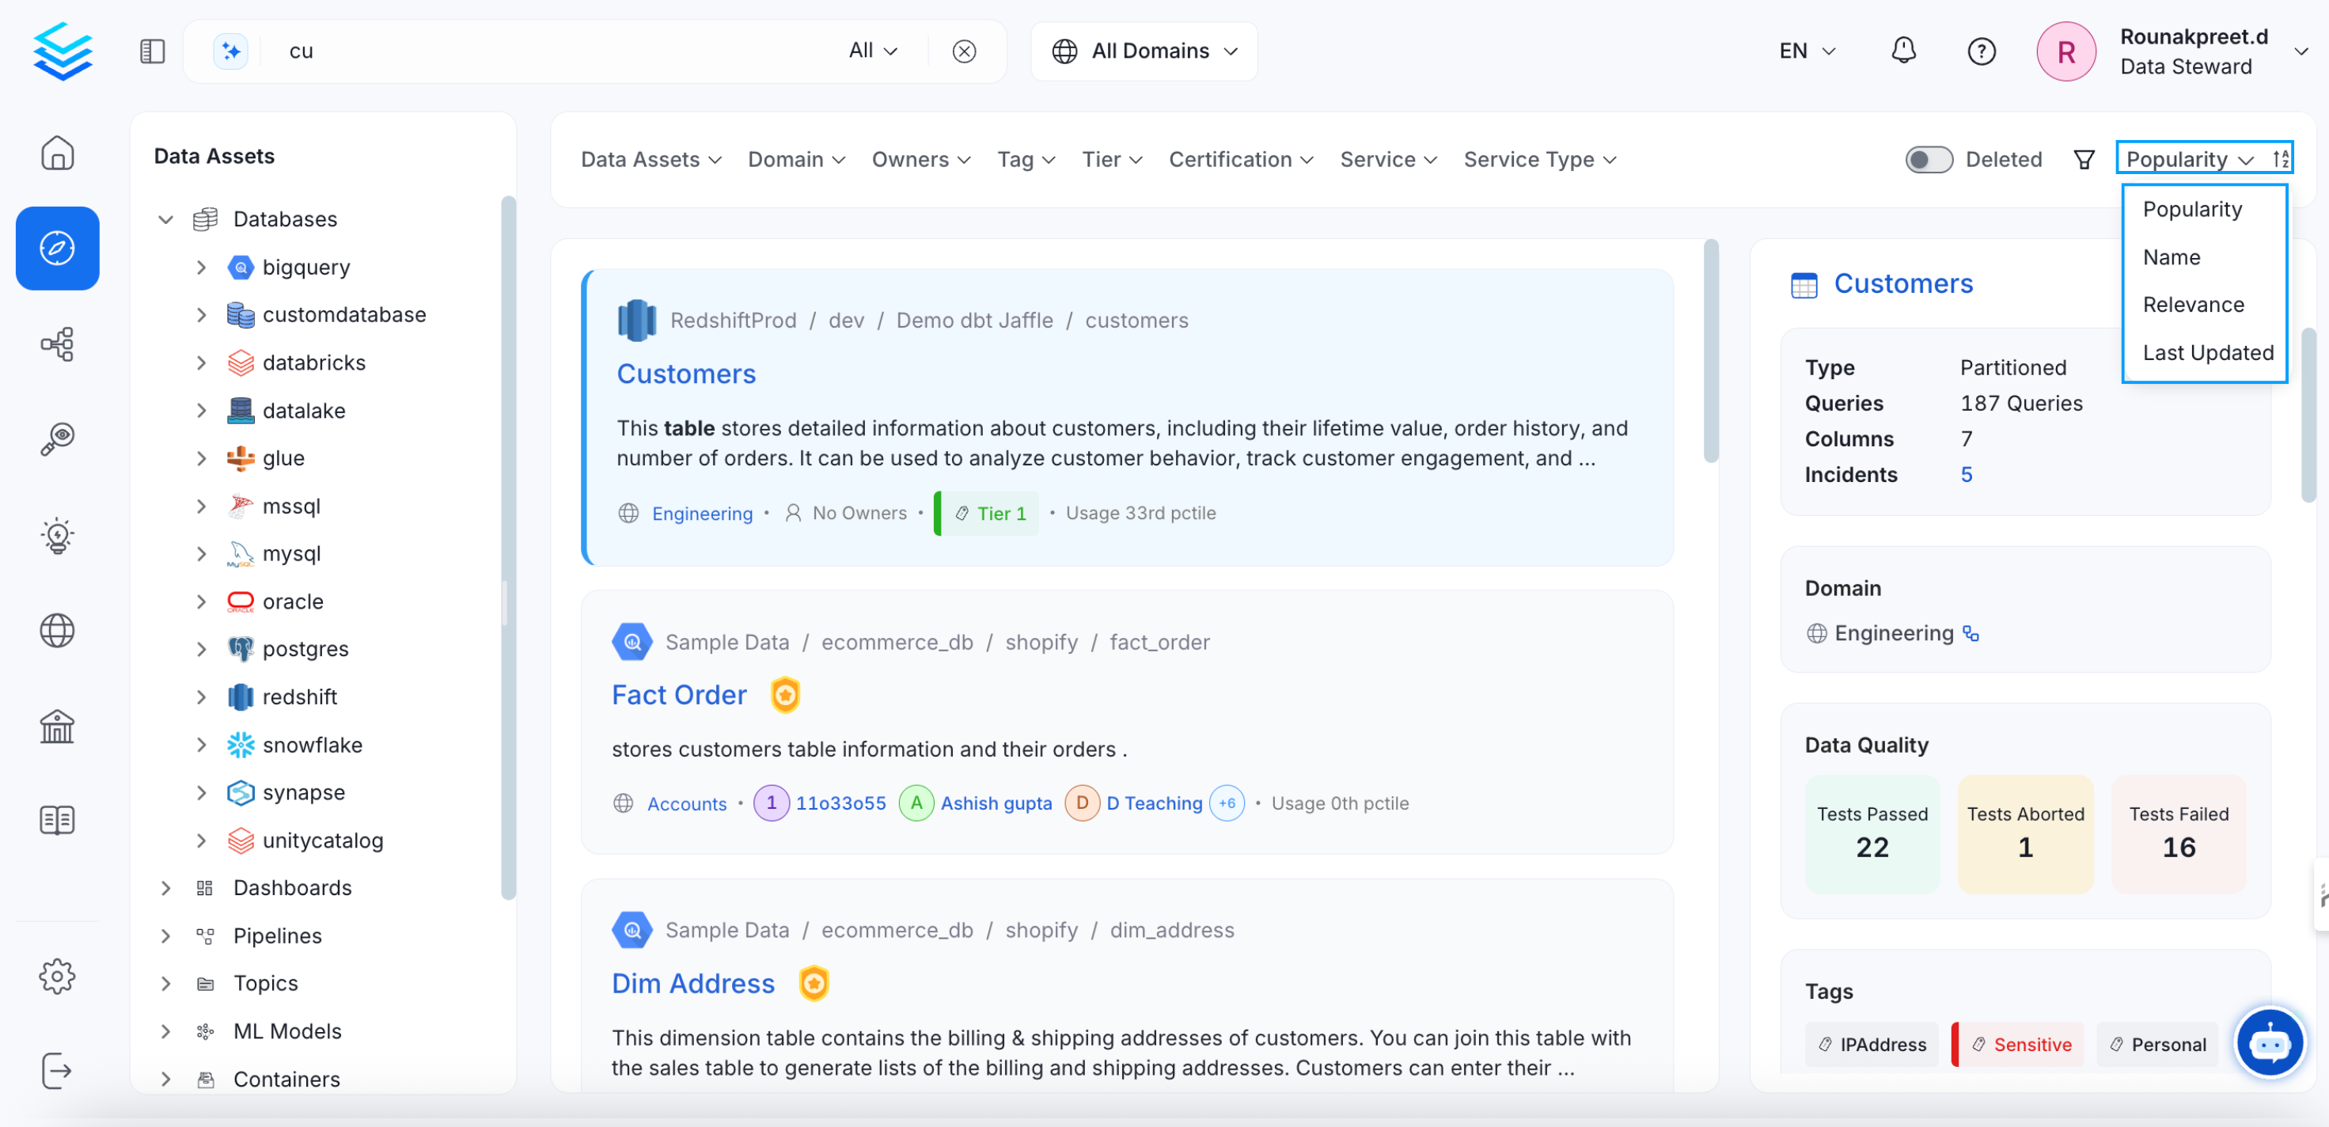
Task: Select Last Updated sort option
Action: (x=2207, y=353)
